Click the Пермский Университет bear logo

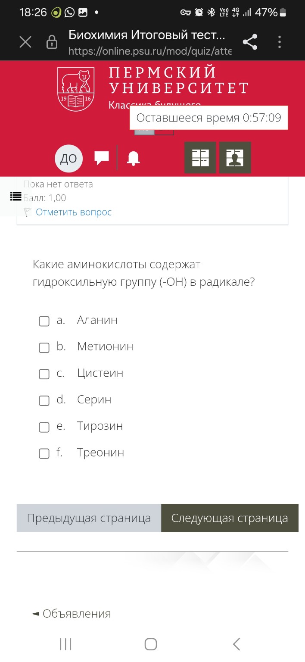pos(75,85)
